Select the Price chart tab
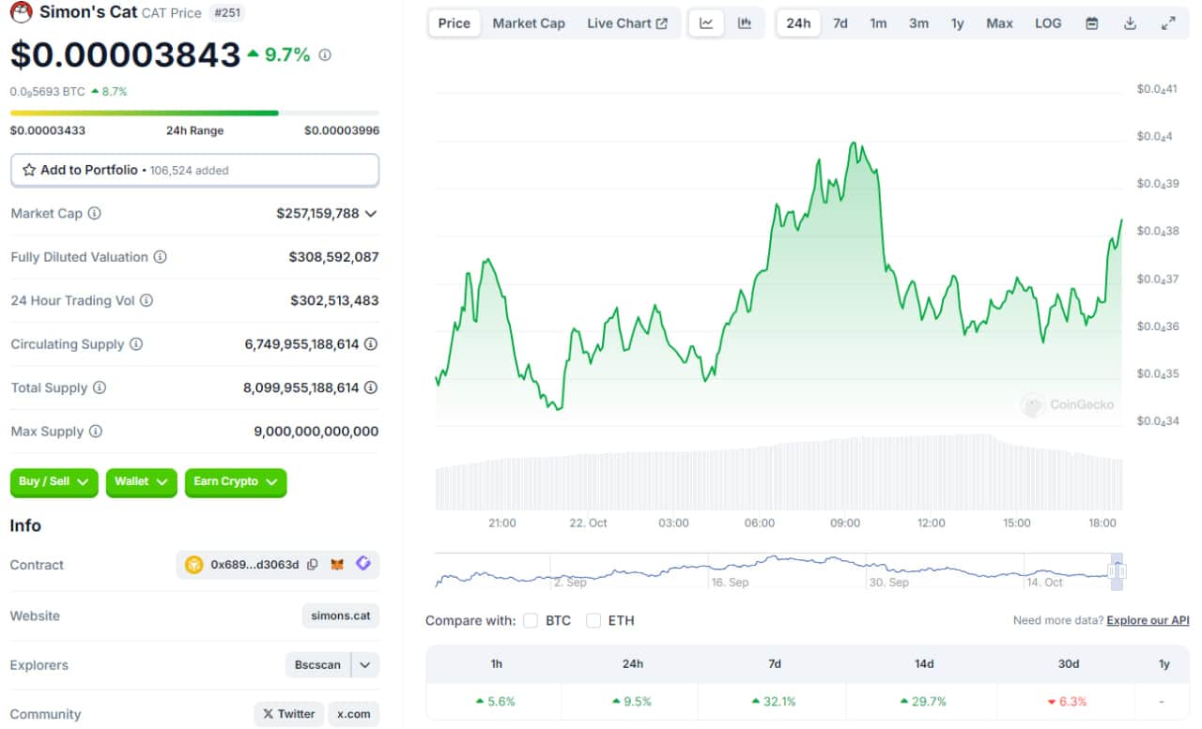 point(455,23)
